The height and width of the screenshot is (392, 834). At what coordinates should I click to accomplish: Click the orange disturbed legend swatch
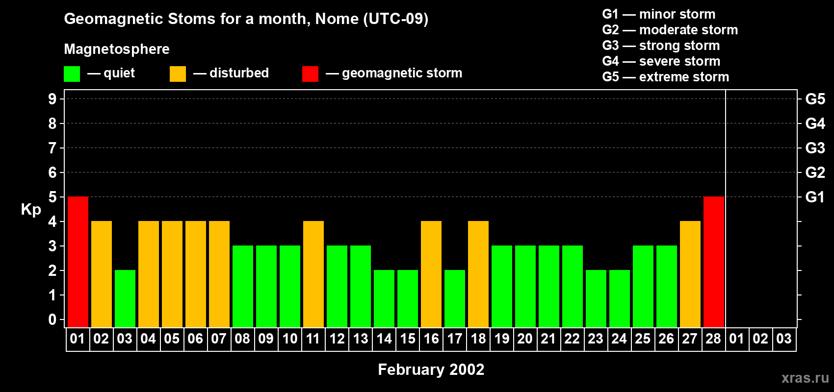[178, 74]
